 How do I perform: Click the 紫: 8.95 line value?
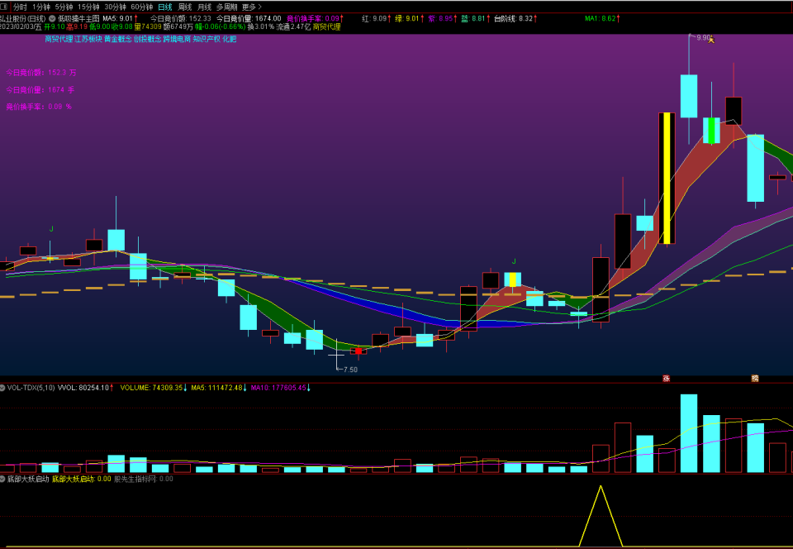click(x=440, y=18)
